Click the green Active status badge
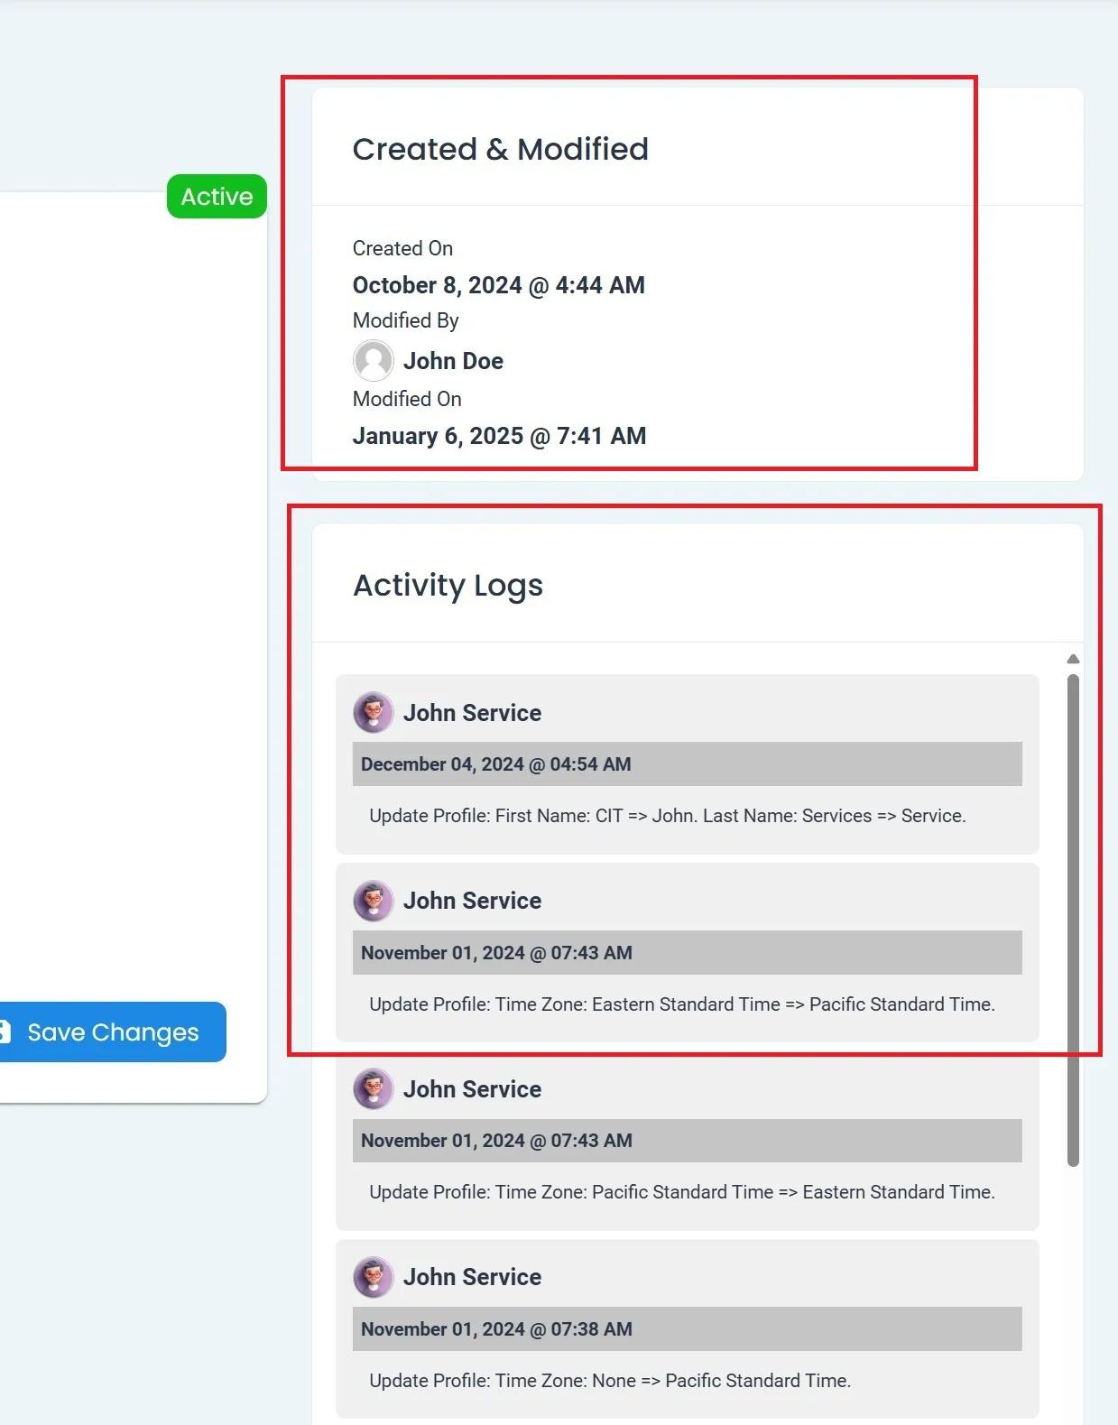 pos(217,197)
